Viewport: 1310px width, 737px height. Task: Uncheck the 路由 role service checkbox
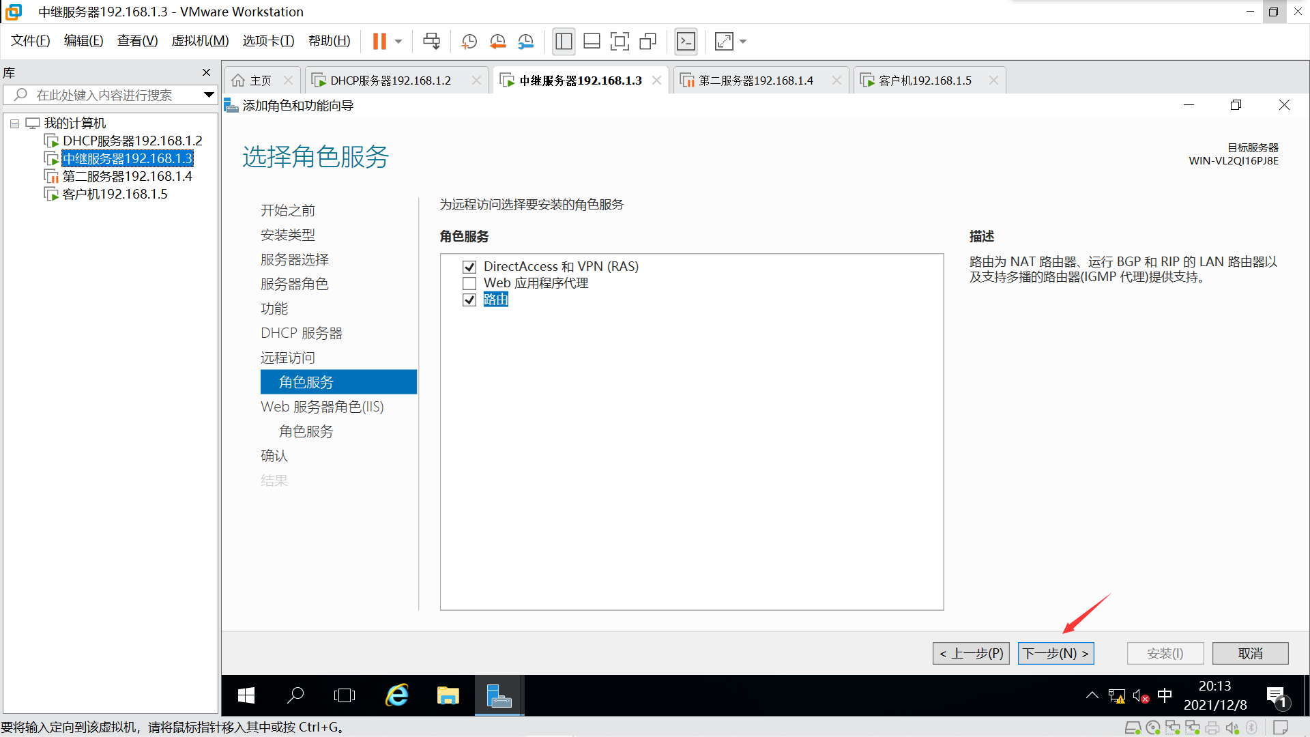[x=469, y=300]
